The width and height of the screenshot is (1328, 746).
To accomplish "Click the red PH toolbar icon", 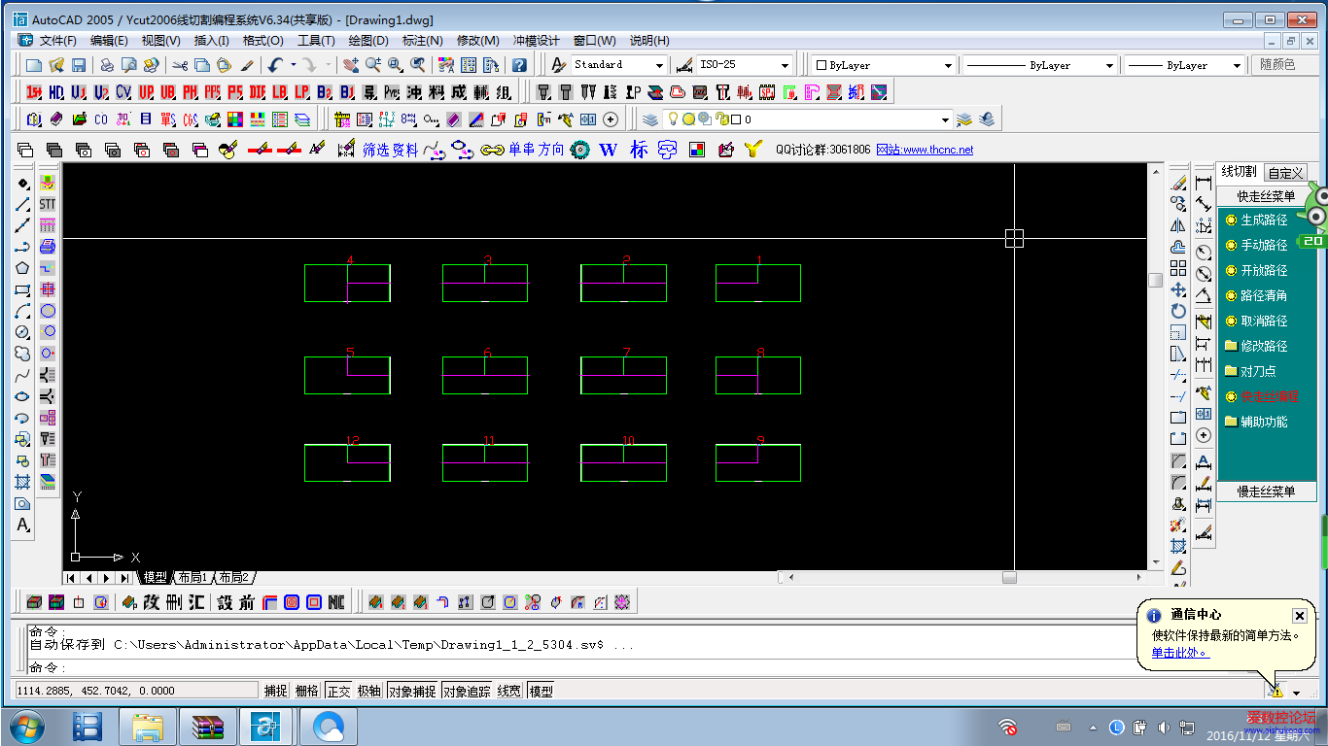I will pos(191,92).
